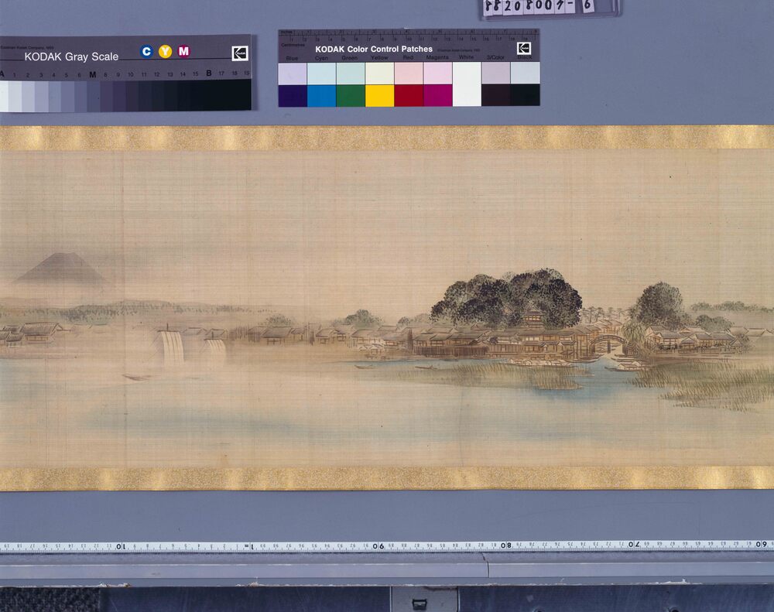Click the "A" label on the gray scale
Image resolution: width=774 pixels, height=612 pixels.
pos(2,74)
